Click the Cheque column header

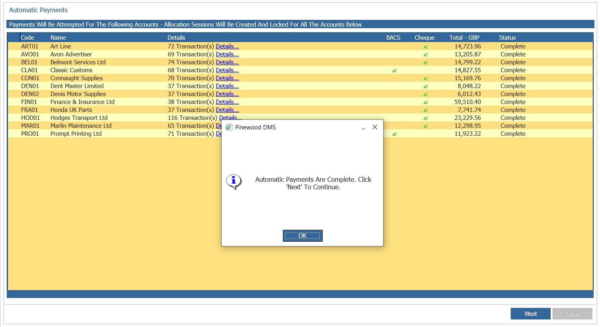tap(425, 38)
